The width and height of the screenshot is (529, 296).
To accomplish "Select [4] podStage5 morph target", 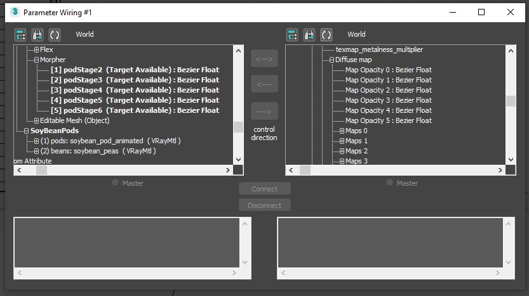I will pyautogui.click(x=135, y=100).
